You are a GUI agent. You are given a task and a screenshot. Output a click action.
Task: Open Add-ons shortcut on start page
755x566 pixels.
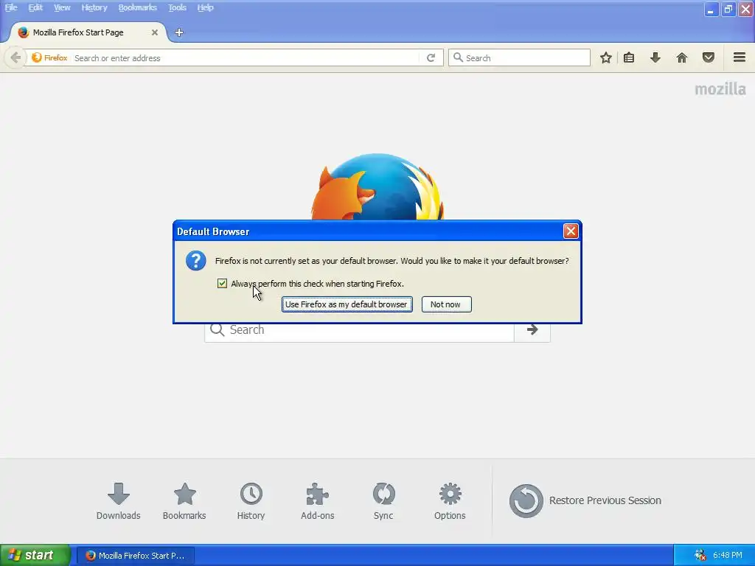pos(317,501)
